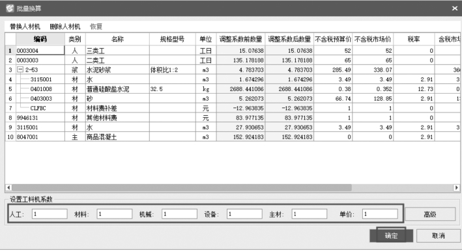Select code cell 0003003
Image resolution: width=462 pixels, height=251 pixels.
click(x=40, y=60)
